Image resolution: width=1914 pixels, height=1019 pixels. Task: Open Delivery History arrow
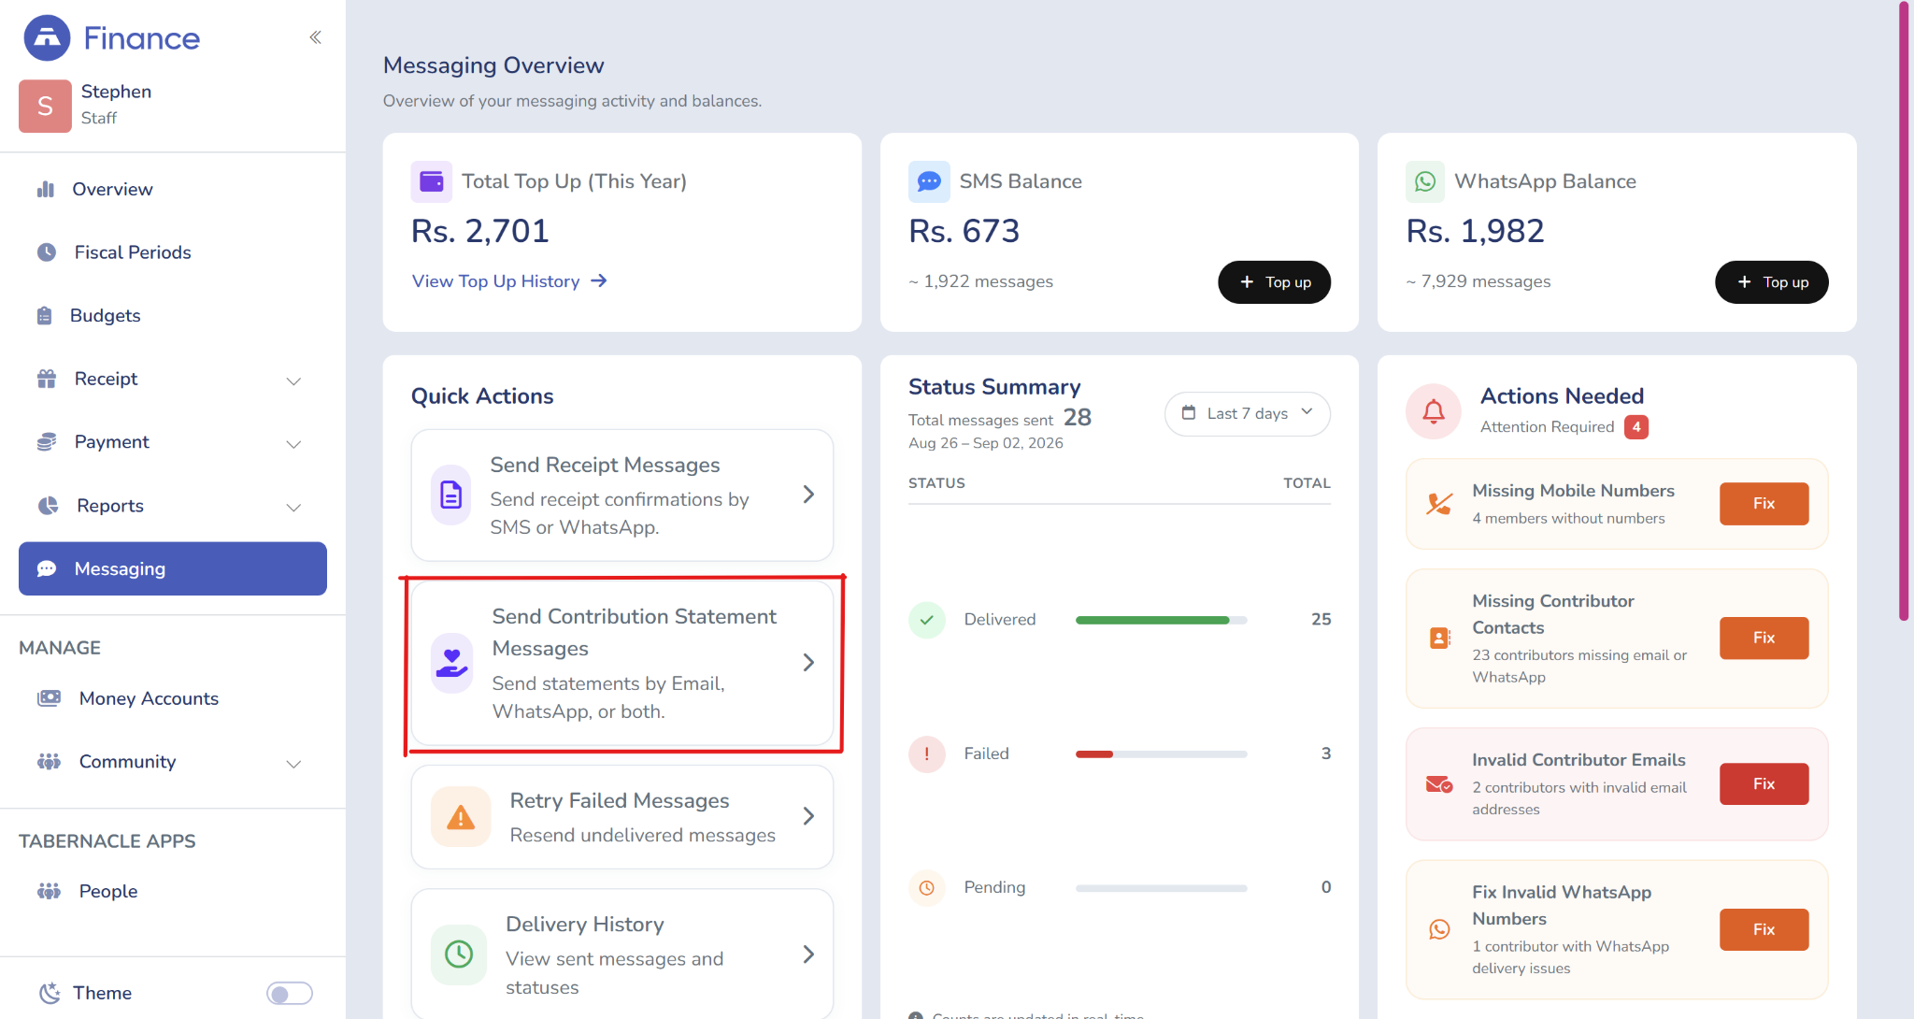808,954
